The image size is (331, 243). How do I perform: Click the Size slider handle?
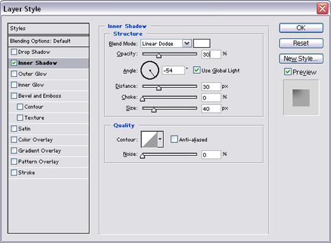[154, 110]
